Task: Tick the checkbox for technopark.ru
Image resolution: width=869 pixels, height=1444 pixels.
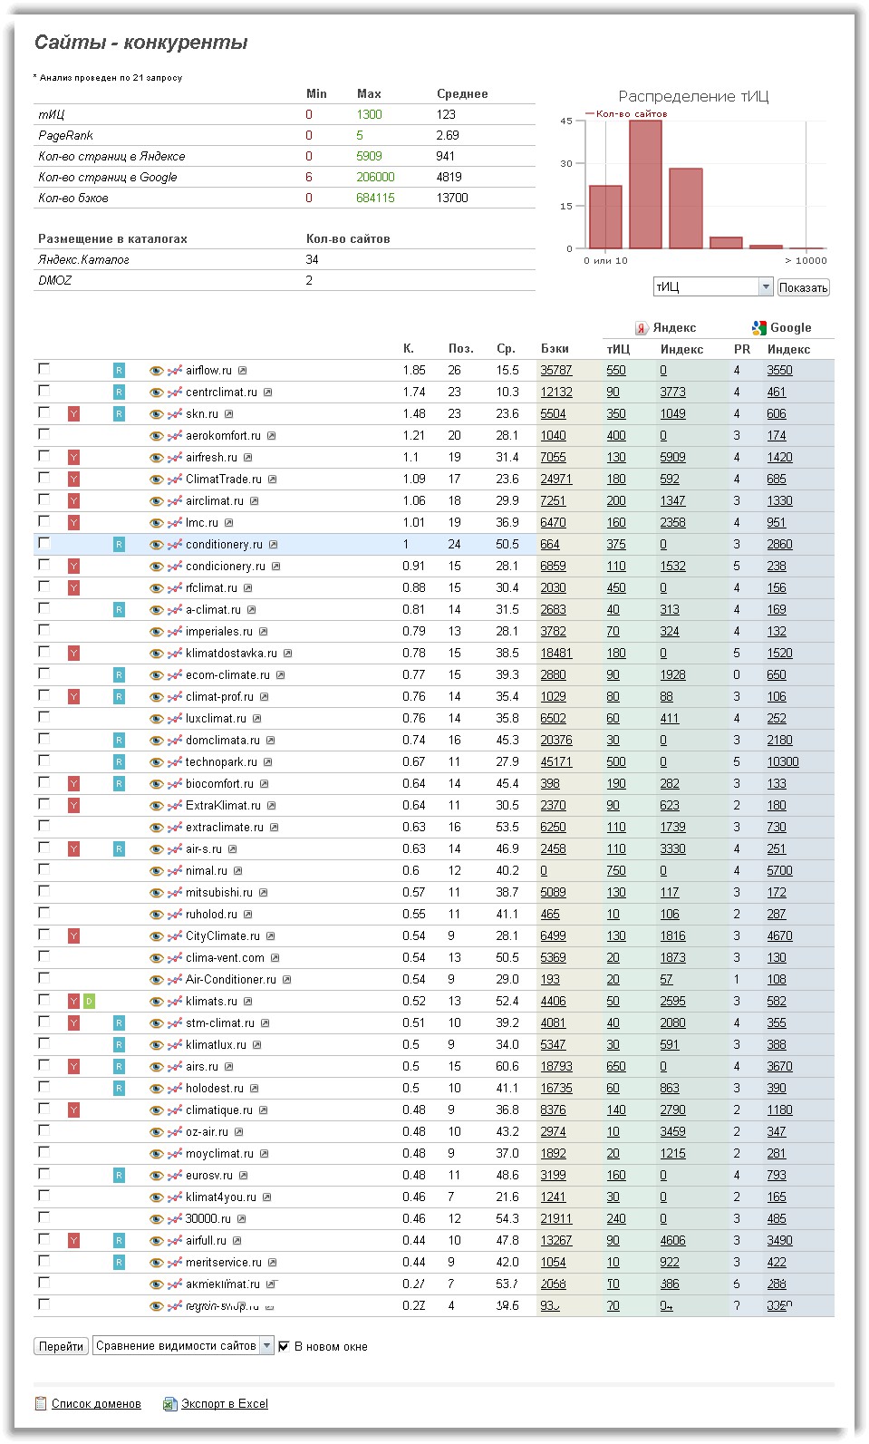Action: [x=43, y=761]
